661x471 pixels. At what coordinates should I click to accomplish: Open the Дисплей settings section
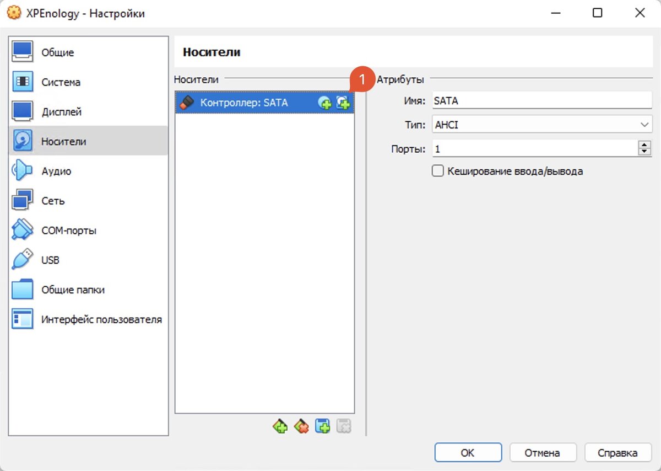tap(89, 112)
